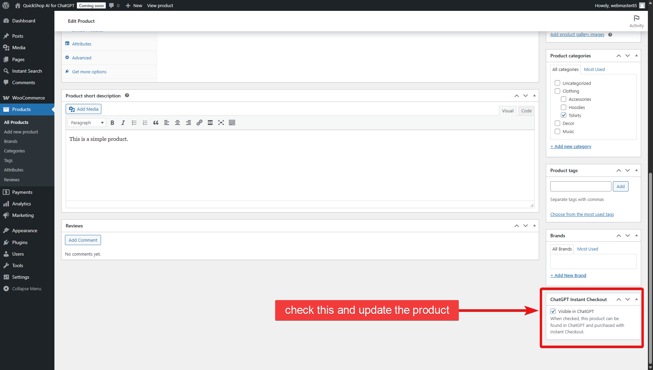Screen dimensions: 653x370
Task: Click inside the product tags input field
Action: click(x=580, y=186)
